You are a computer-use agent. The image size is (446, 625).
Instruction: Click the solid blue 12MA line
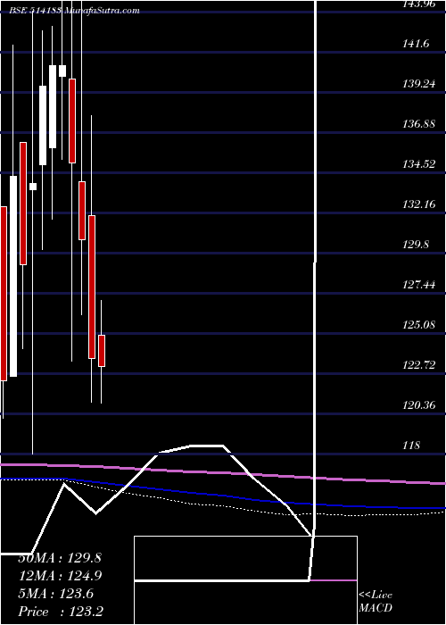coord(223,496)
